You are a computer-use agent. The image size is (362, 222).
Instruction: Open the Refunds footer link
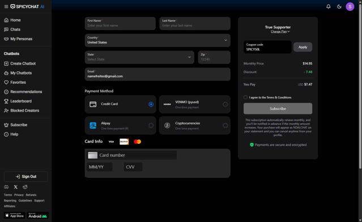(x=31, y=195)
